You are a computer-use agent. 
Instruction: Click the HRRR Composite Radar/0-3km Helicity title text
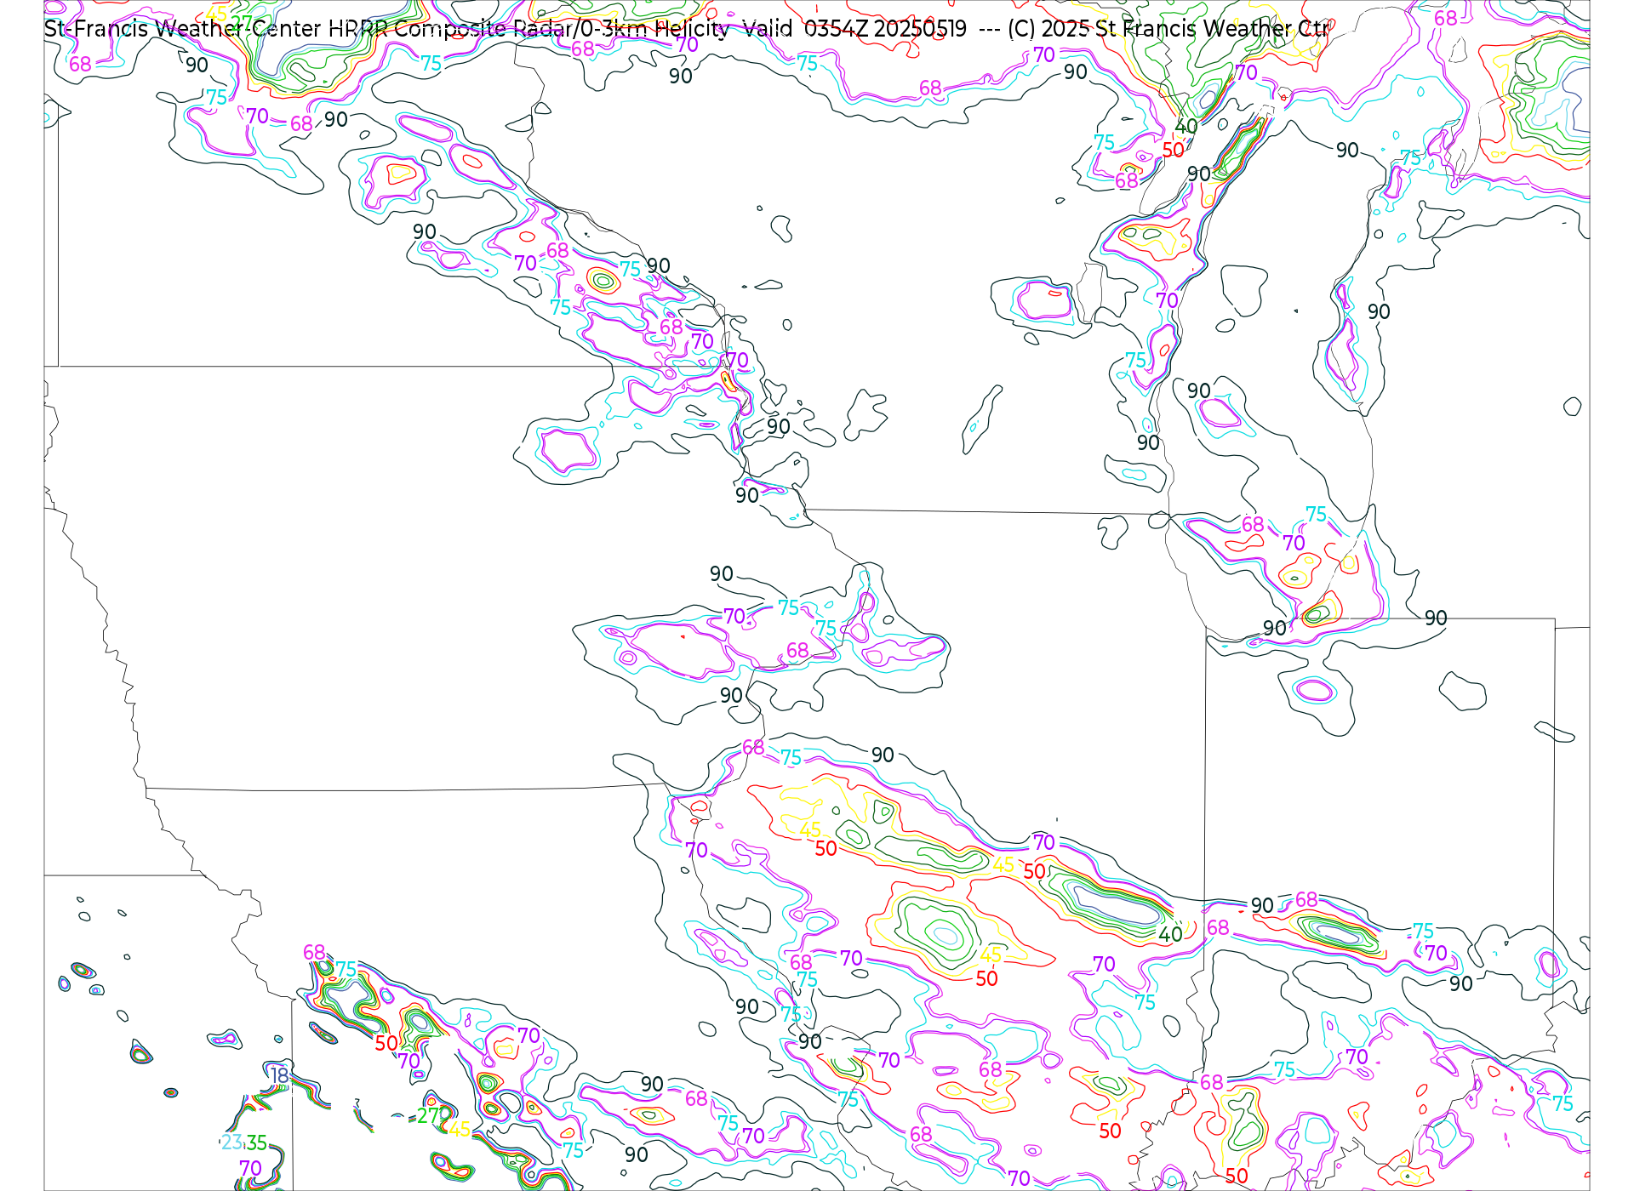coord(528,29)
